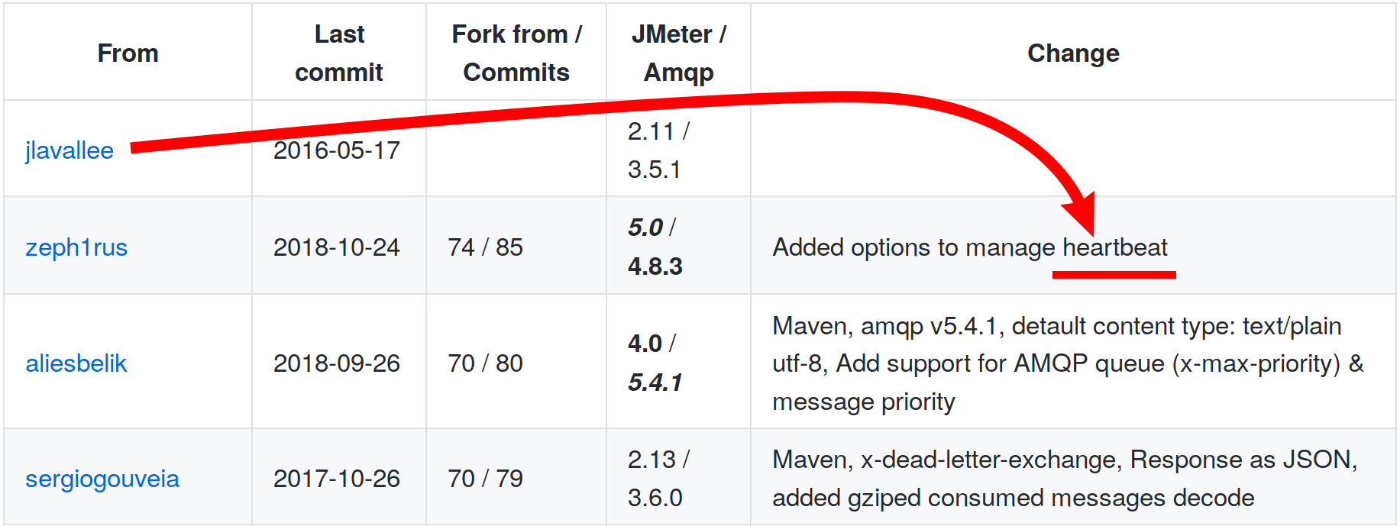Screen dimensions: 1400x526
Task: Click the underlined word 'heartbeat'
Action: point(1115,247)
